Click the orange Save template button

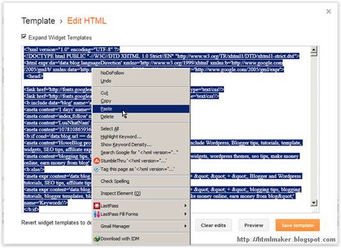(297, 226)
